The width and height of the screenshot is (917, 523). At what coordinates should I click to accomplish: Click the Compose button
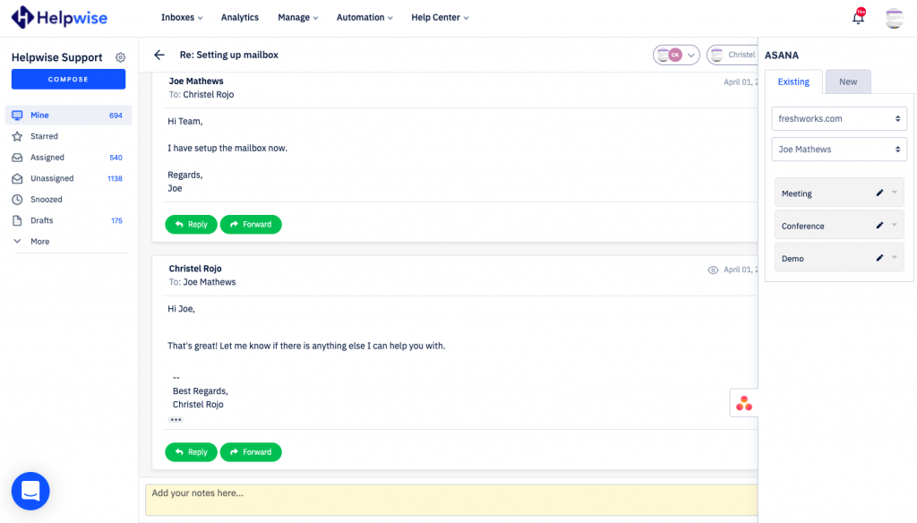click(x=68, y=80)
